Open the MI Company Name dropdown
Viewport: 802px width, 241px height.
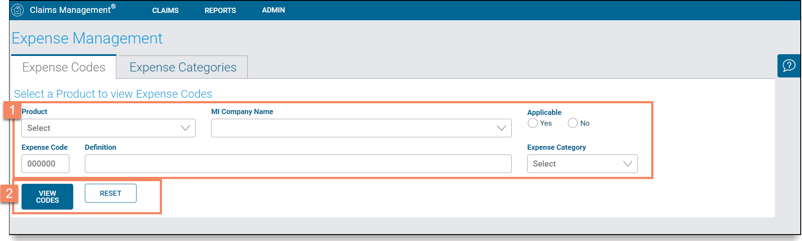tap(361, 128)
